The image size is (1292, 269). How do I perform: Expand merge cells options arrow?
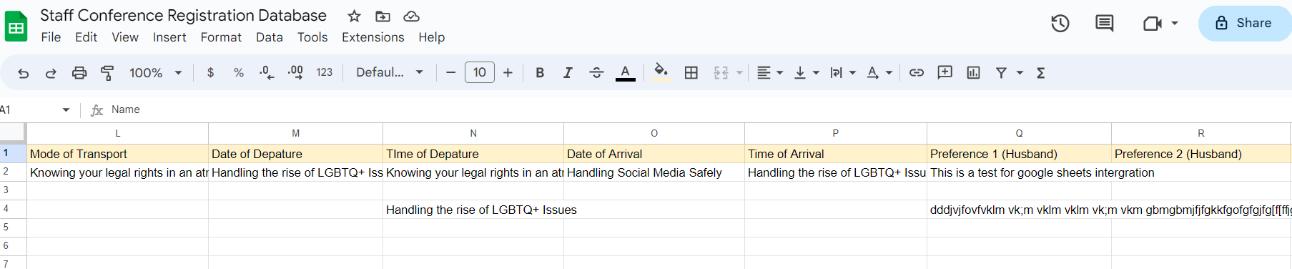click(x=739, y=73)
